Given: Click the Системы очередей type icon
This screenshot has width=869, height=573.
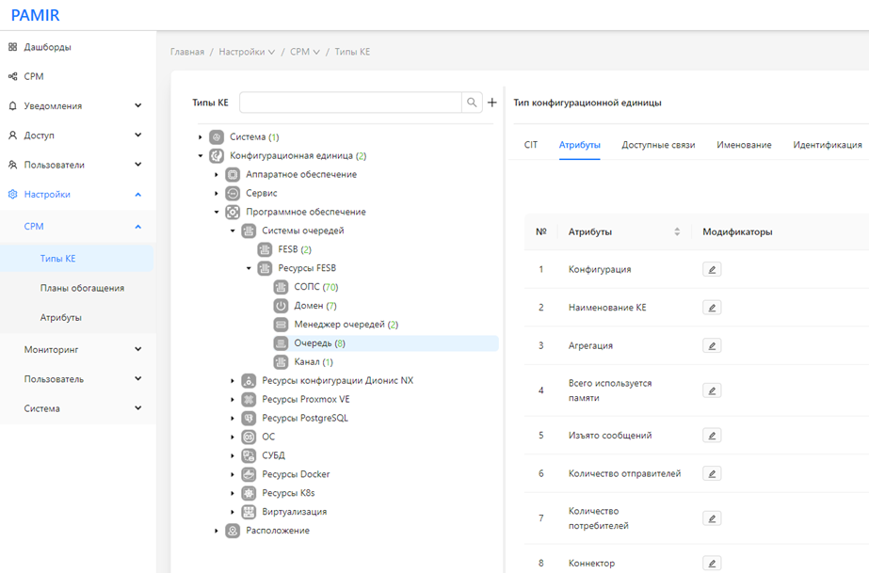Looking at the screenshot, I should pos(249,231).
